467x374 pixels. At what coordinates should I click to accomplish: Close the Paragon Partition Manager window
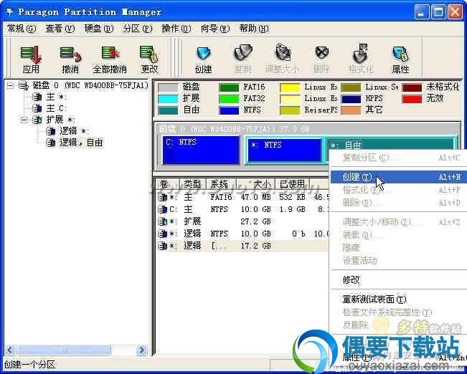pos(456,12)
